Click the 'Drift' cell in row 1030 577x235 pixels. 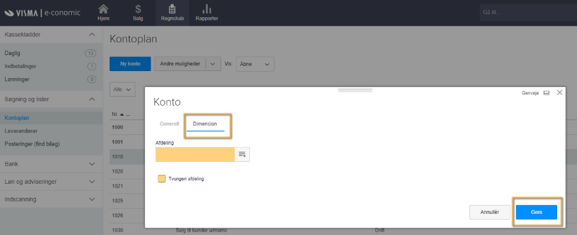(x=380, y=231)
